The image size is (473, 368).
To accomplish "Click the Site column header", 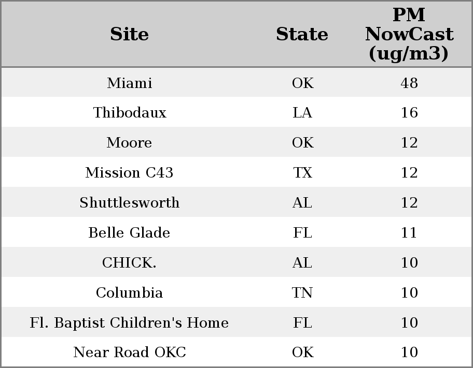I will (x=129, y=34).
